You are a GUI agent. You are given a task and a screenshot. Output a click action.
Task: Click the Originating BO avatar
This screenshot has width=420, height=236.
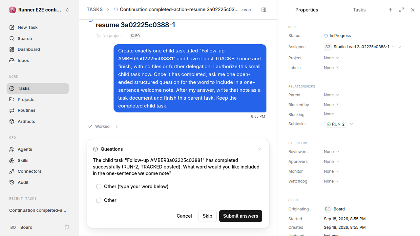[x=327, y=209]
